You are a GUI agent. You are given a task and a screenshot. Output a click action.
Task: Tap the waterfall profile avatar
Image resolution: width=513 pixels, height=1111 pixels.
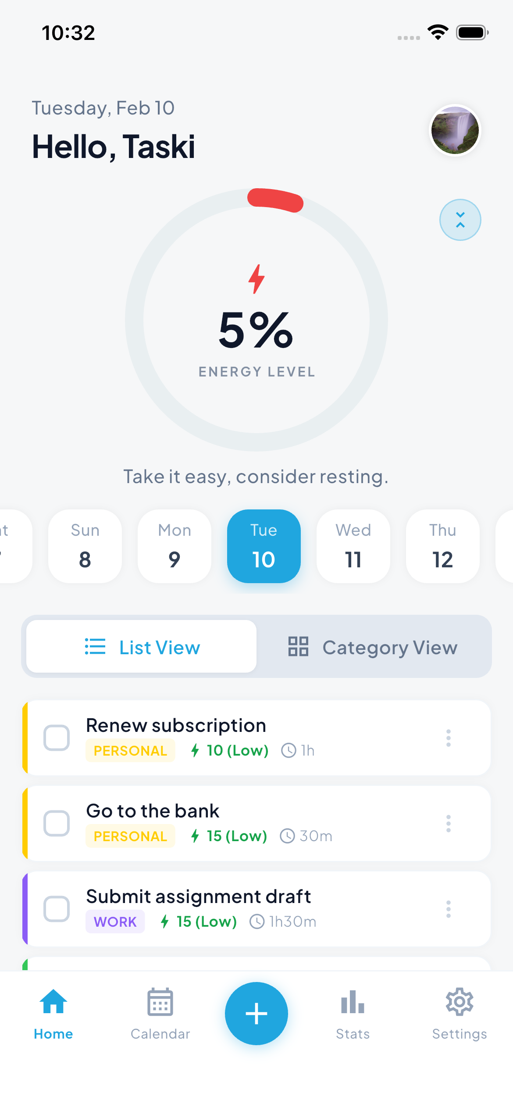[455, 130]
